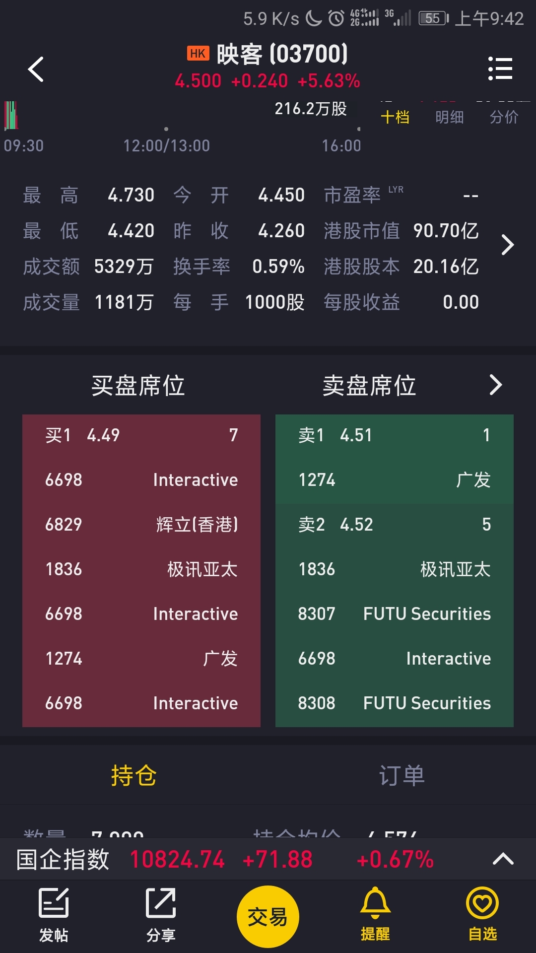This screenshot has height=953, width=536.
Task: Tap the 分享 share icon
Action: pos(161,915)
